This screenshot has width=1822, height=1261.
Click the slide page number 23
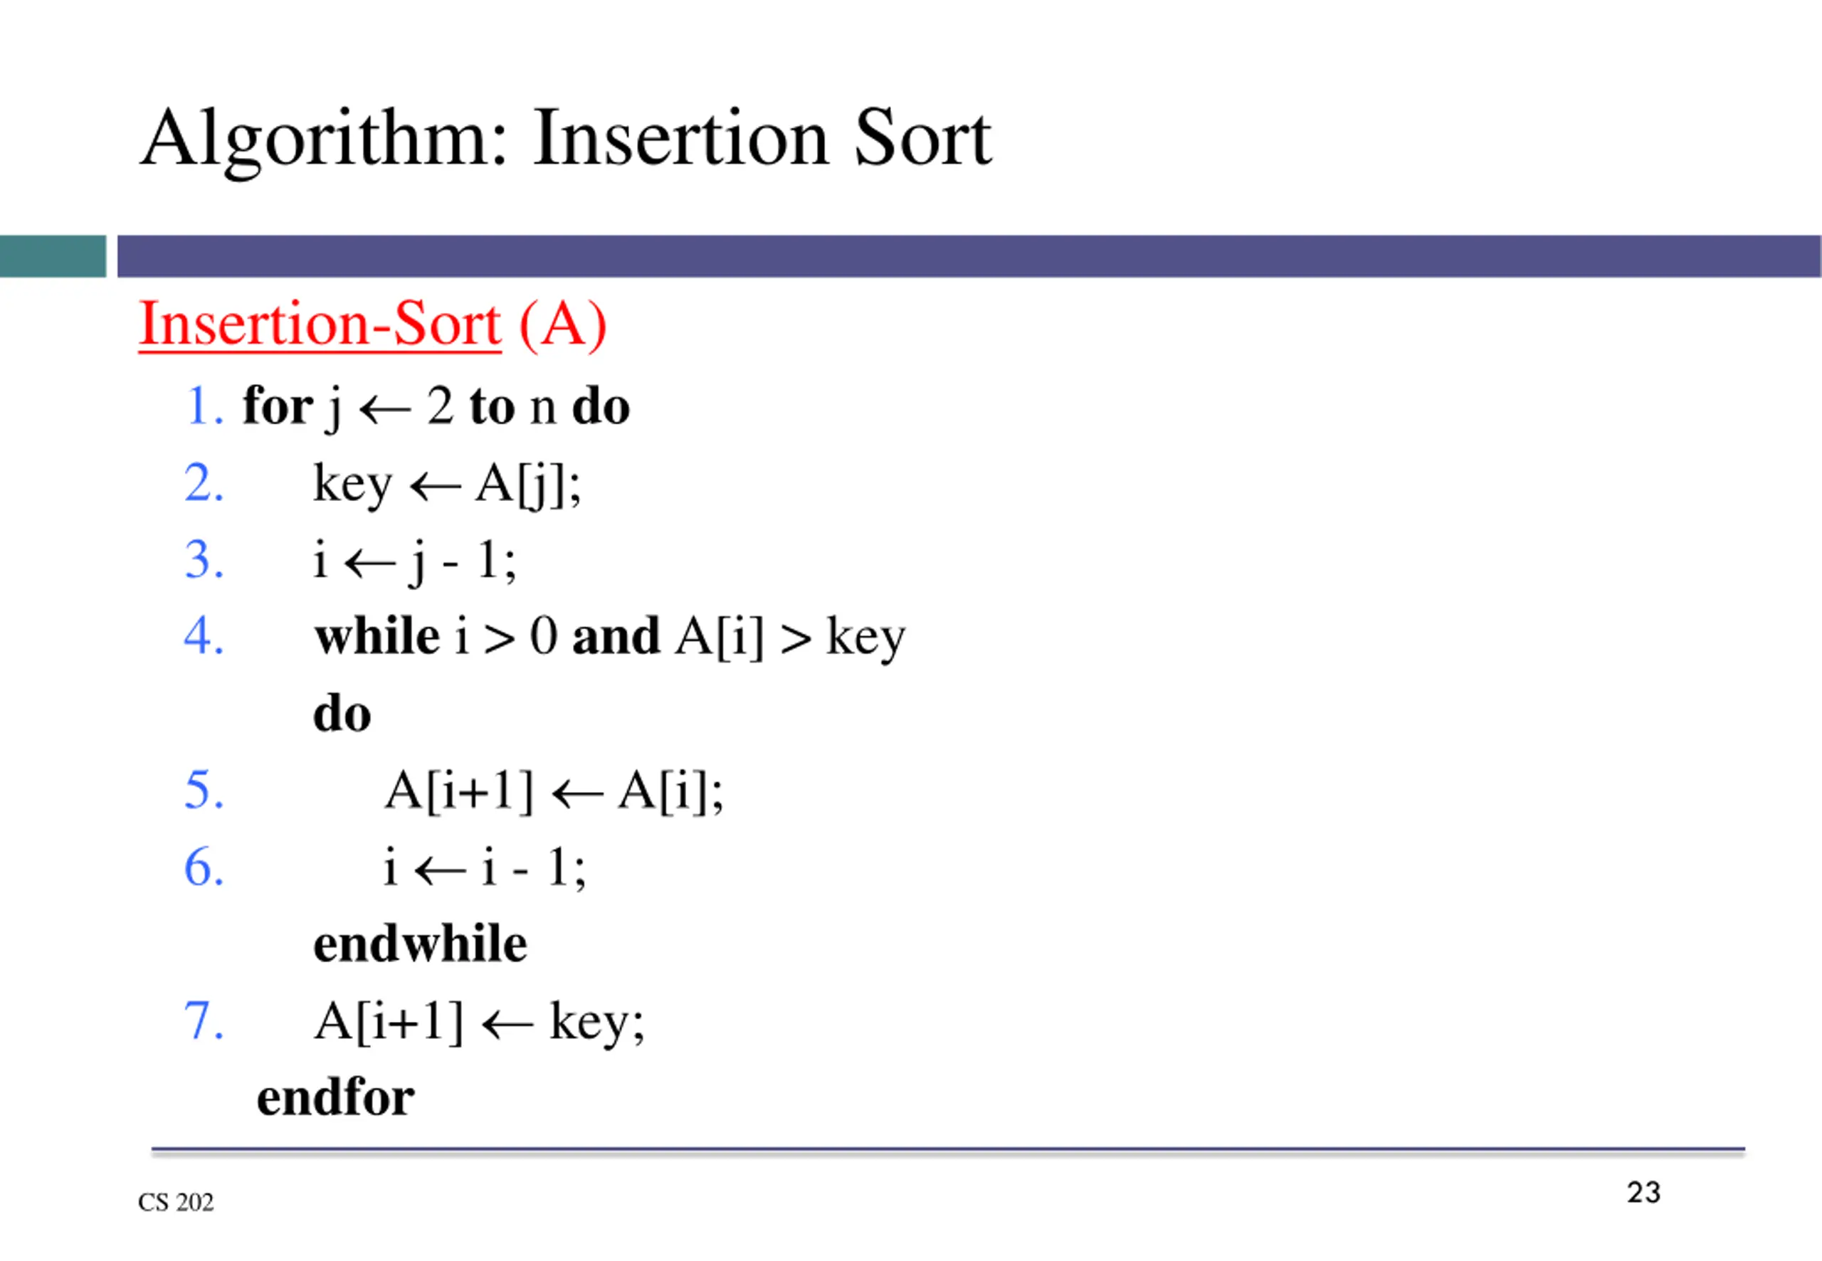(x=1643, y=1192)
